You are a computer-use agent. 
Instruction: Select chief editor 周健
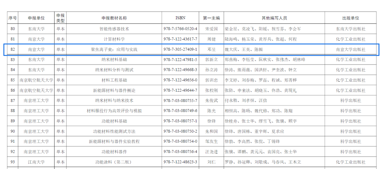[x=212, y=39]
